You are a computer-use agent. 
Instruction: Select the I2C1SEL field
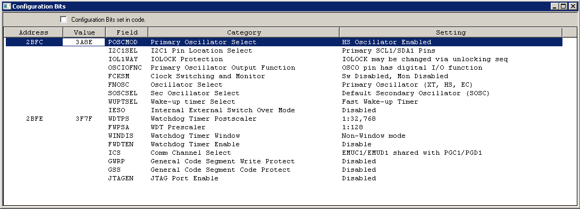[x=123, y=51]
